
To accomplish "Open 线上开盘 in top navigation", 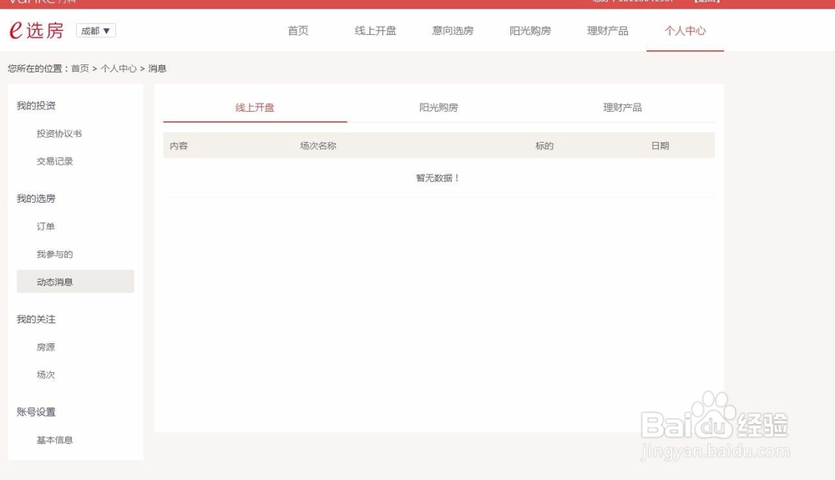I will coord(376,31).
